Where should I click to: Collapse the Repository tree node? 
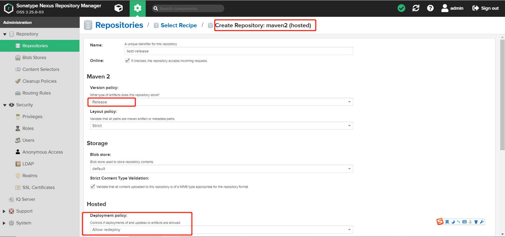coord(5,34)
